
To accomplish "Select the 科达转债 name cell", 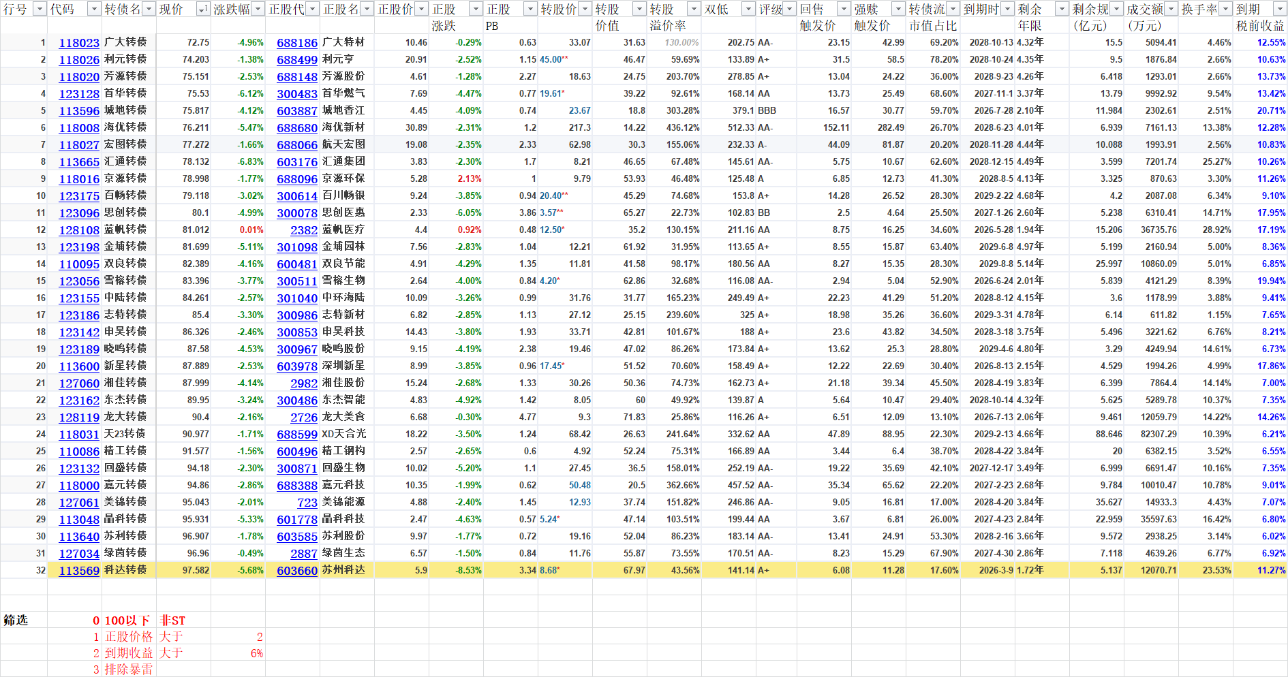I will (126, 570).
